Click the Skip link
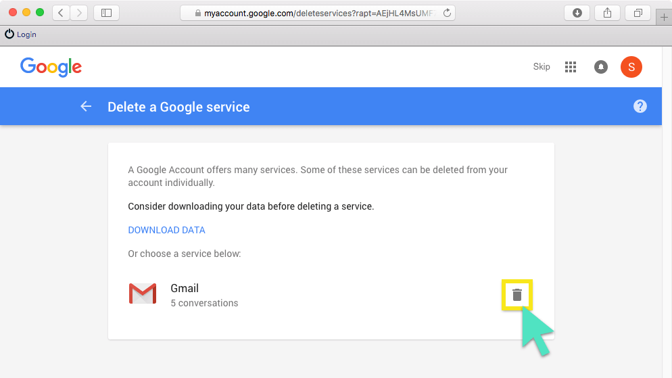The height and width of the screenshot is (378, 672). pyautogui.click(x=542, y=66)
